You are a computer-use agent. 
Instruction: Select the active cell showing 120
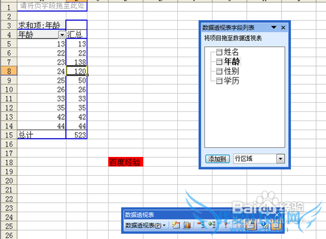click(x=77, y=71)
